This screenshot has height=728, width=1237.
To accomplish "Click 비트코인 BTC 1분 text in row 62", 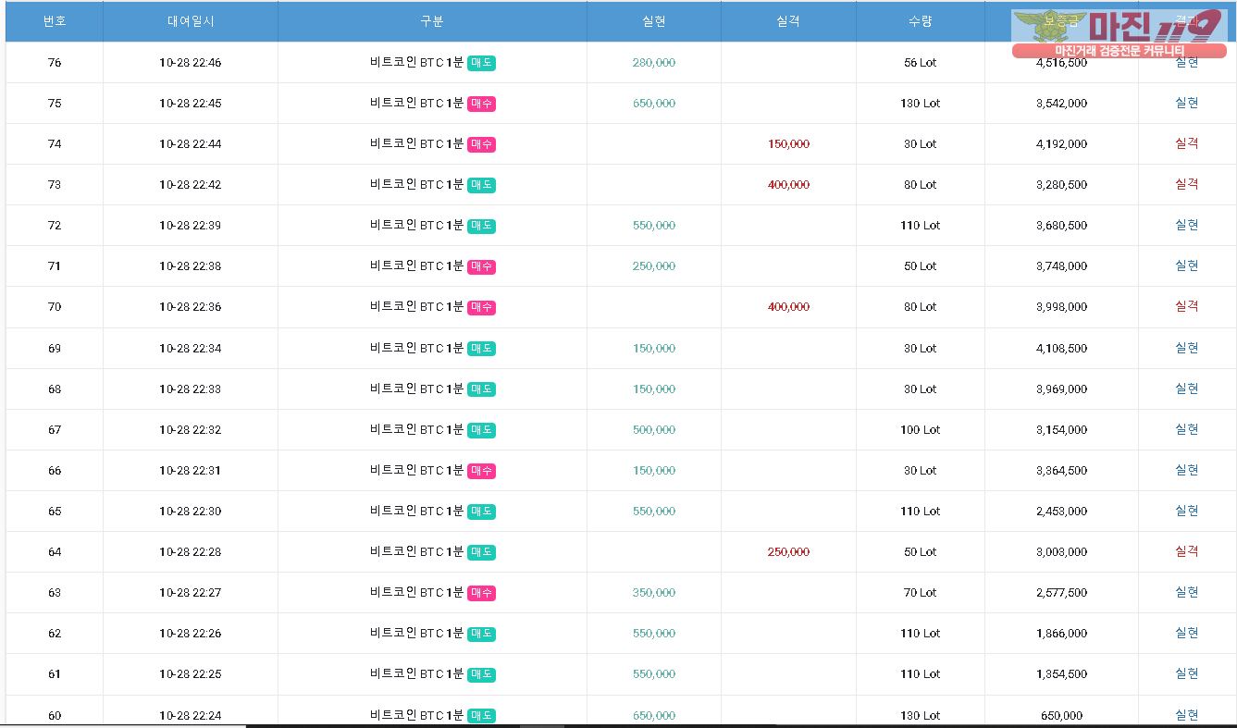I will point(416,634).
